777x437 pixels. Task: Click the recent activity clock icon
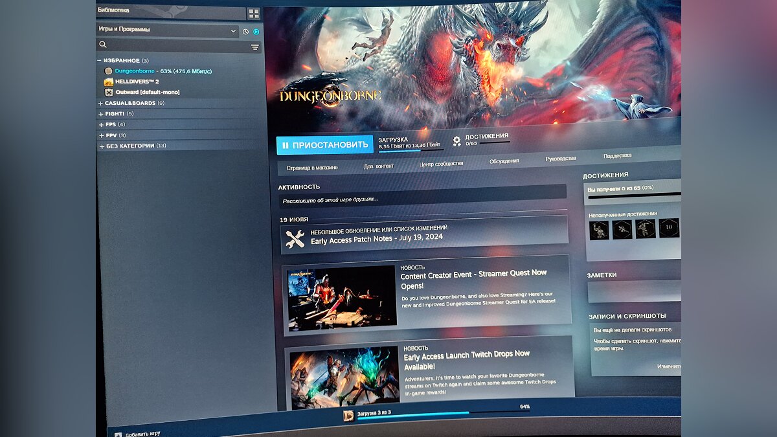(x=245, y=32)
